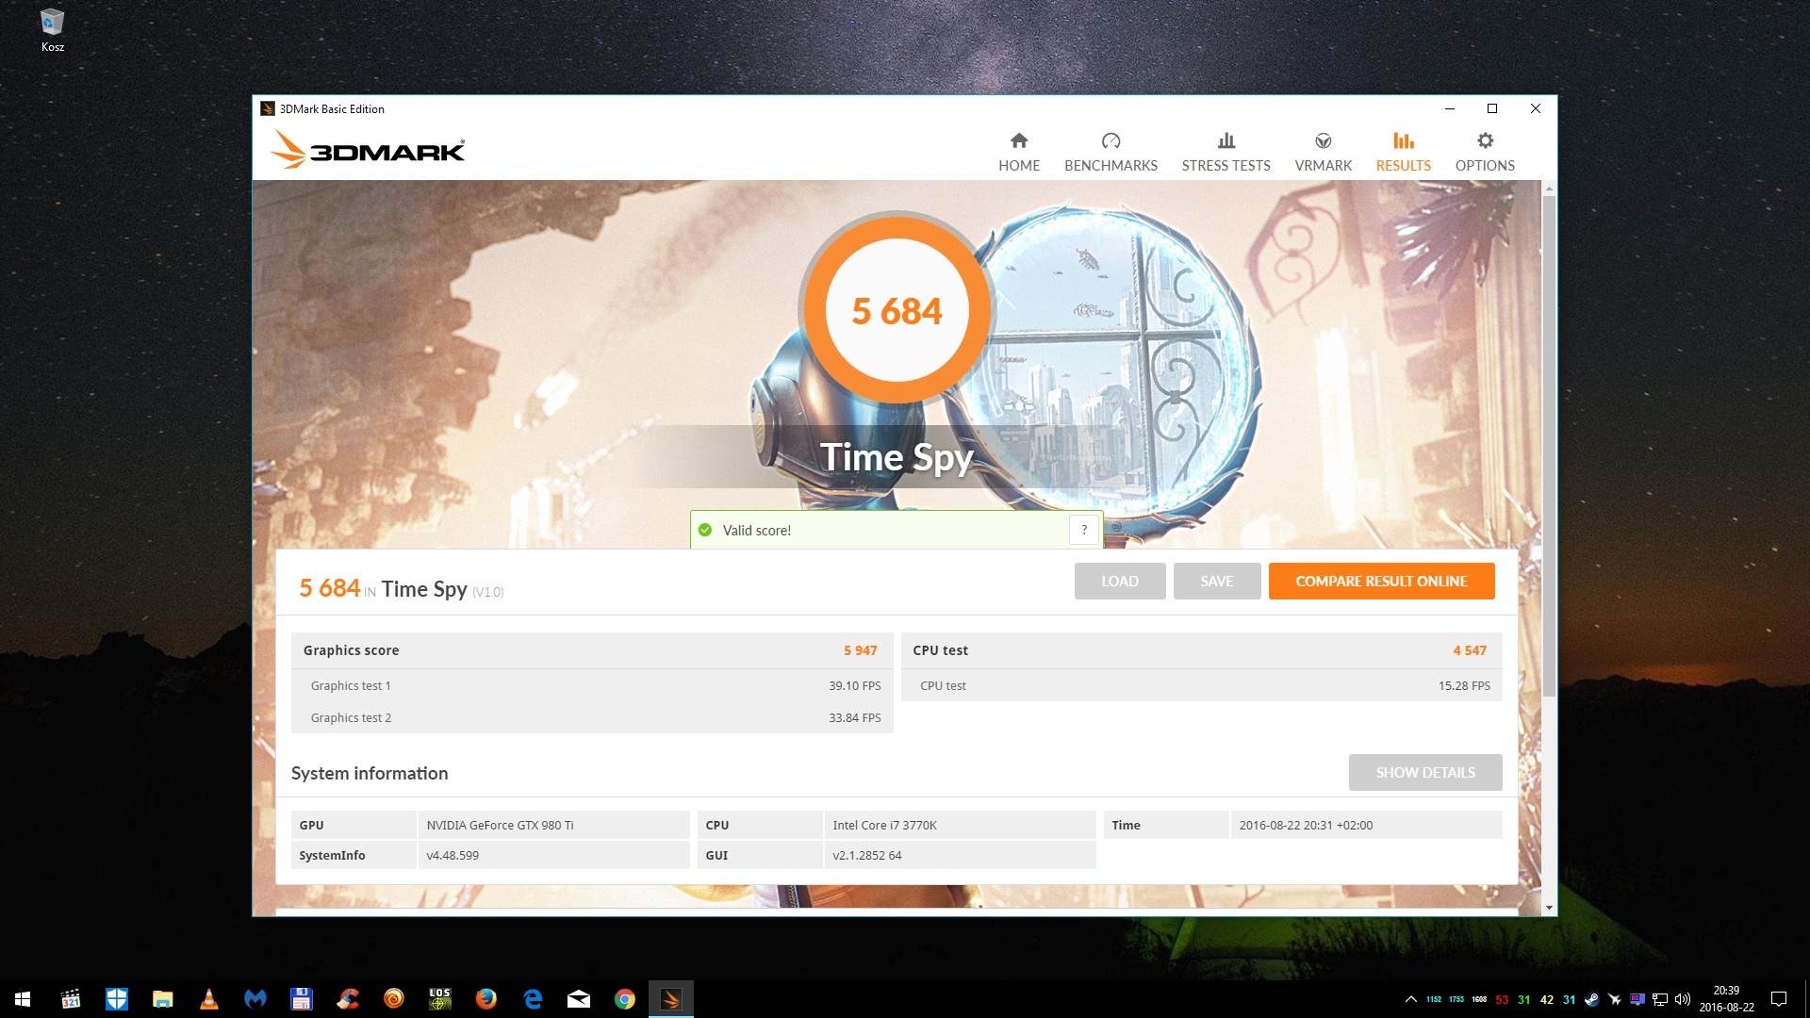Select the Results tab
Image resolution: width=1810 pixels, height=1018 pixels.
pos(1403,153)
